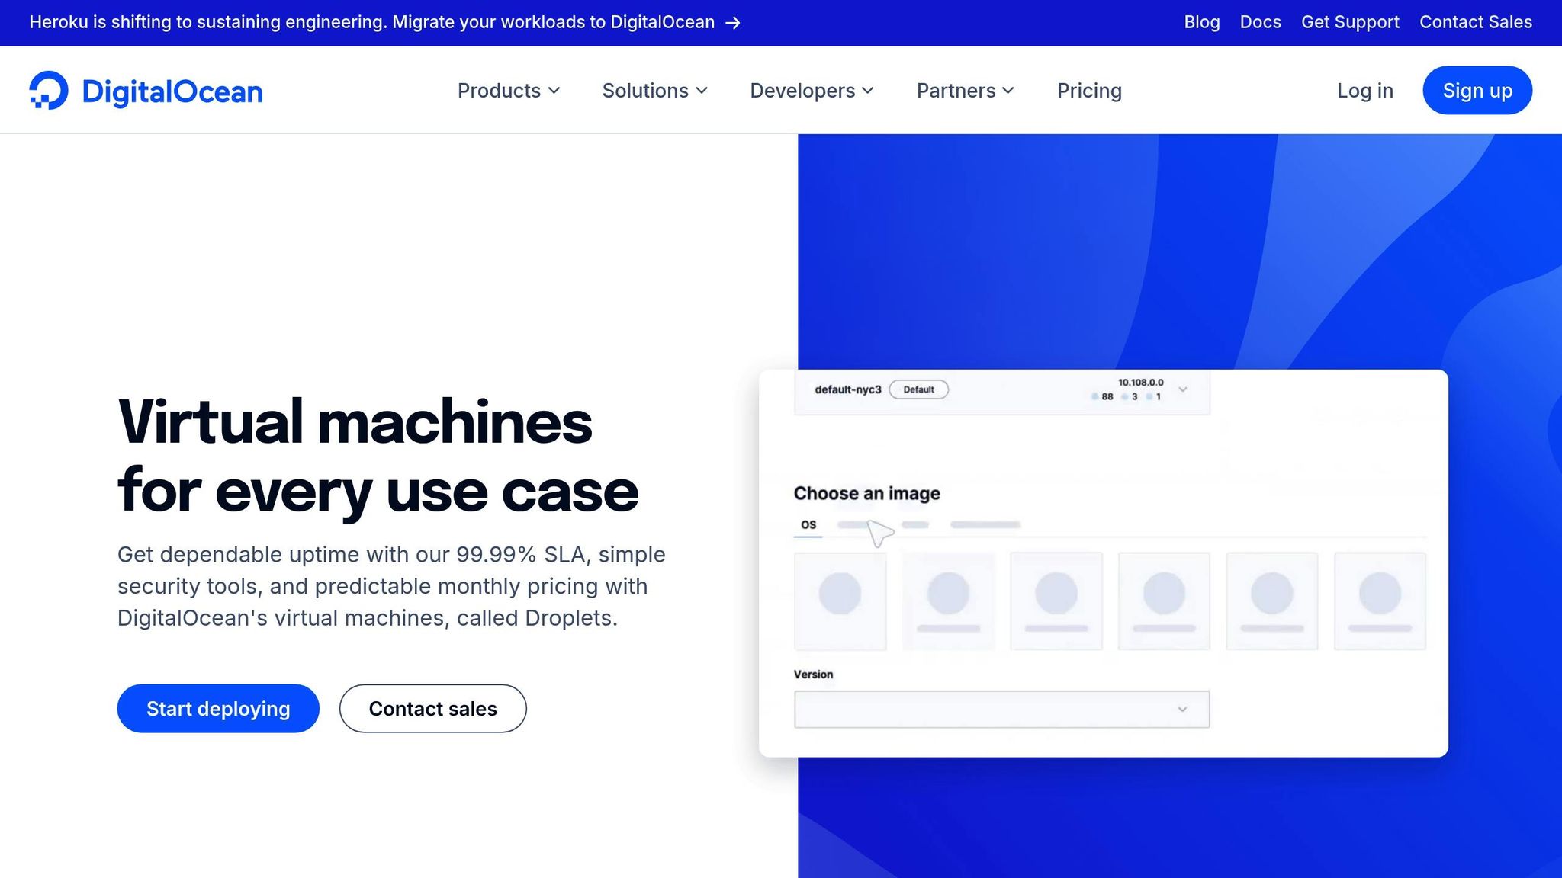Open the Version dropdown
Viewport: 1562px width, 878px height.
click(1001, 709)
